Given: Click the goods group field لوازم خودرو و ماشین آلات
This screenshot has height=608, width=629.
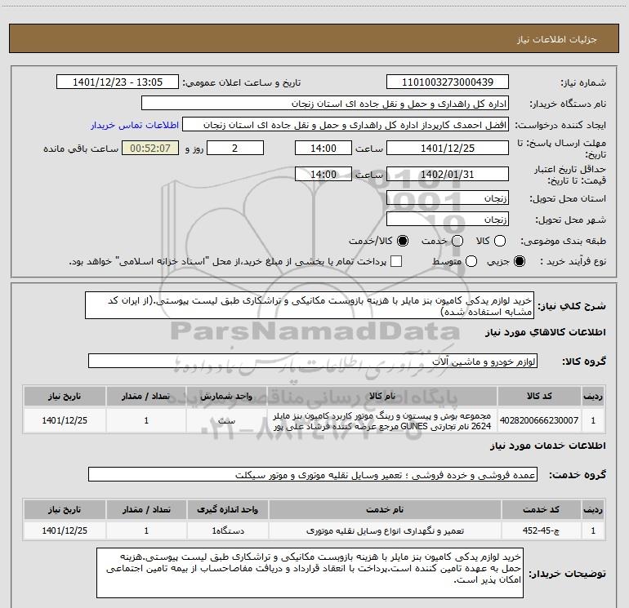Looking at the screenshot, I should tap(313, 361).
